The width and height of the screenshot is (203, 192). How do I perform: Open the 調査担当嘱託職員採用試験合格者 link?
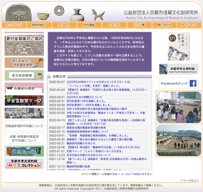[x=86, y=128]
